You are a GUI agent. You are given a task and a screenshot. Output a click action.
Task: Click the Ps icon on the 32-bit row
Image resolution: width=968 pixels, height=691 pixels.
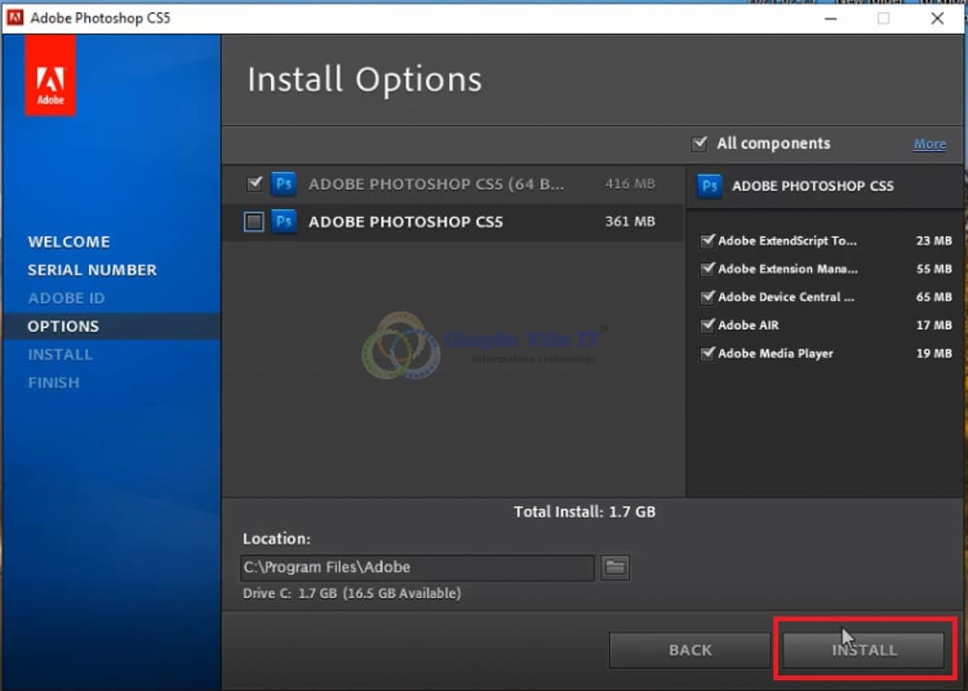point(283,222)
